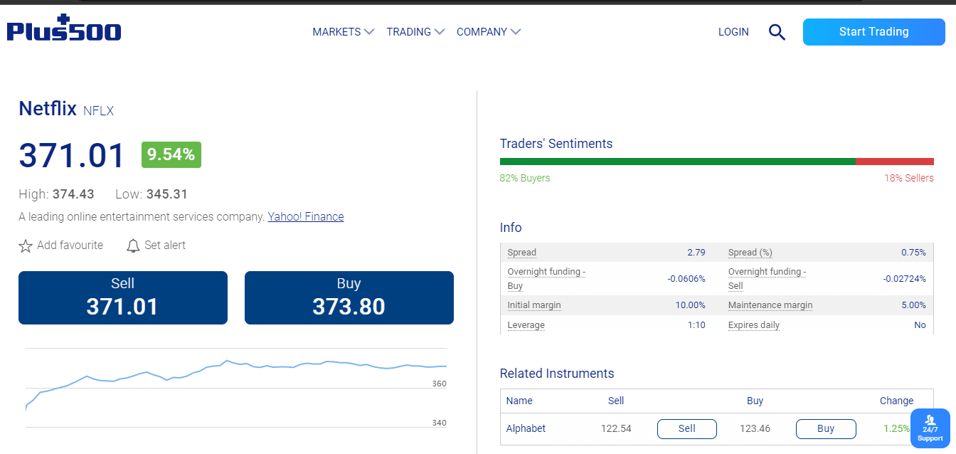Open the Yahoo! Finance link
Image resolution: width=956 pixels, height=454 pixels.
[306, 216]
